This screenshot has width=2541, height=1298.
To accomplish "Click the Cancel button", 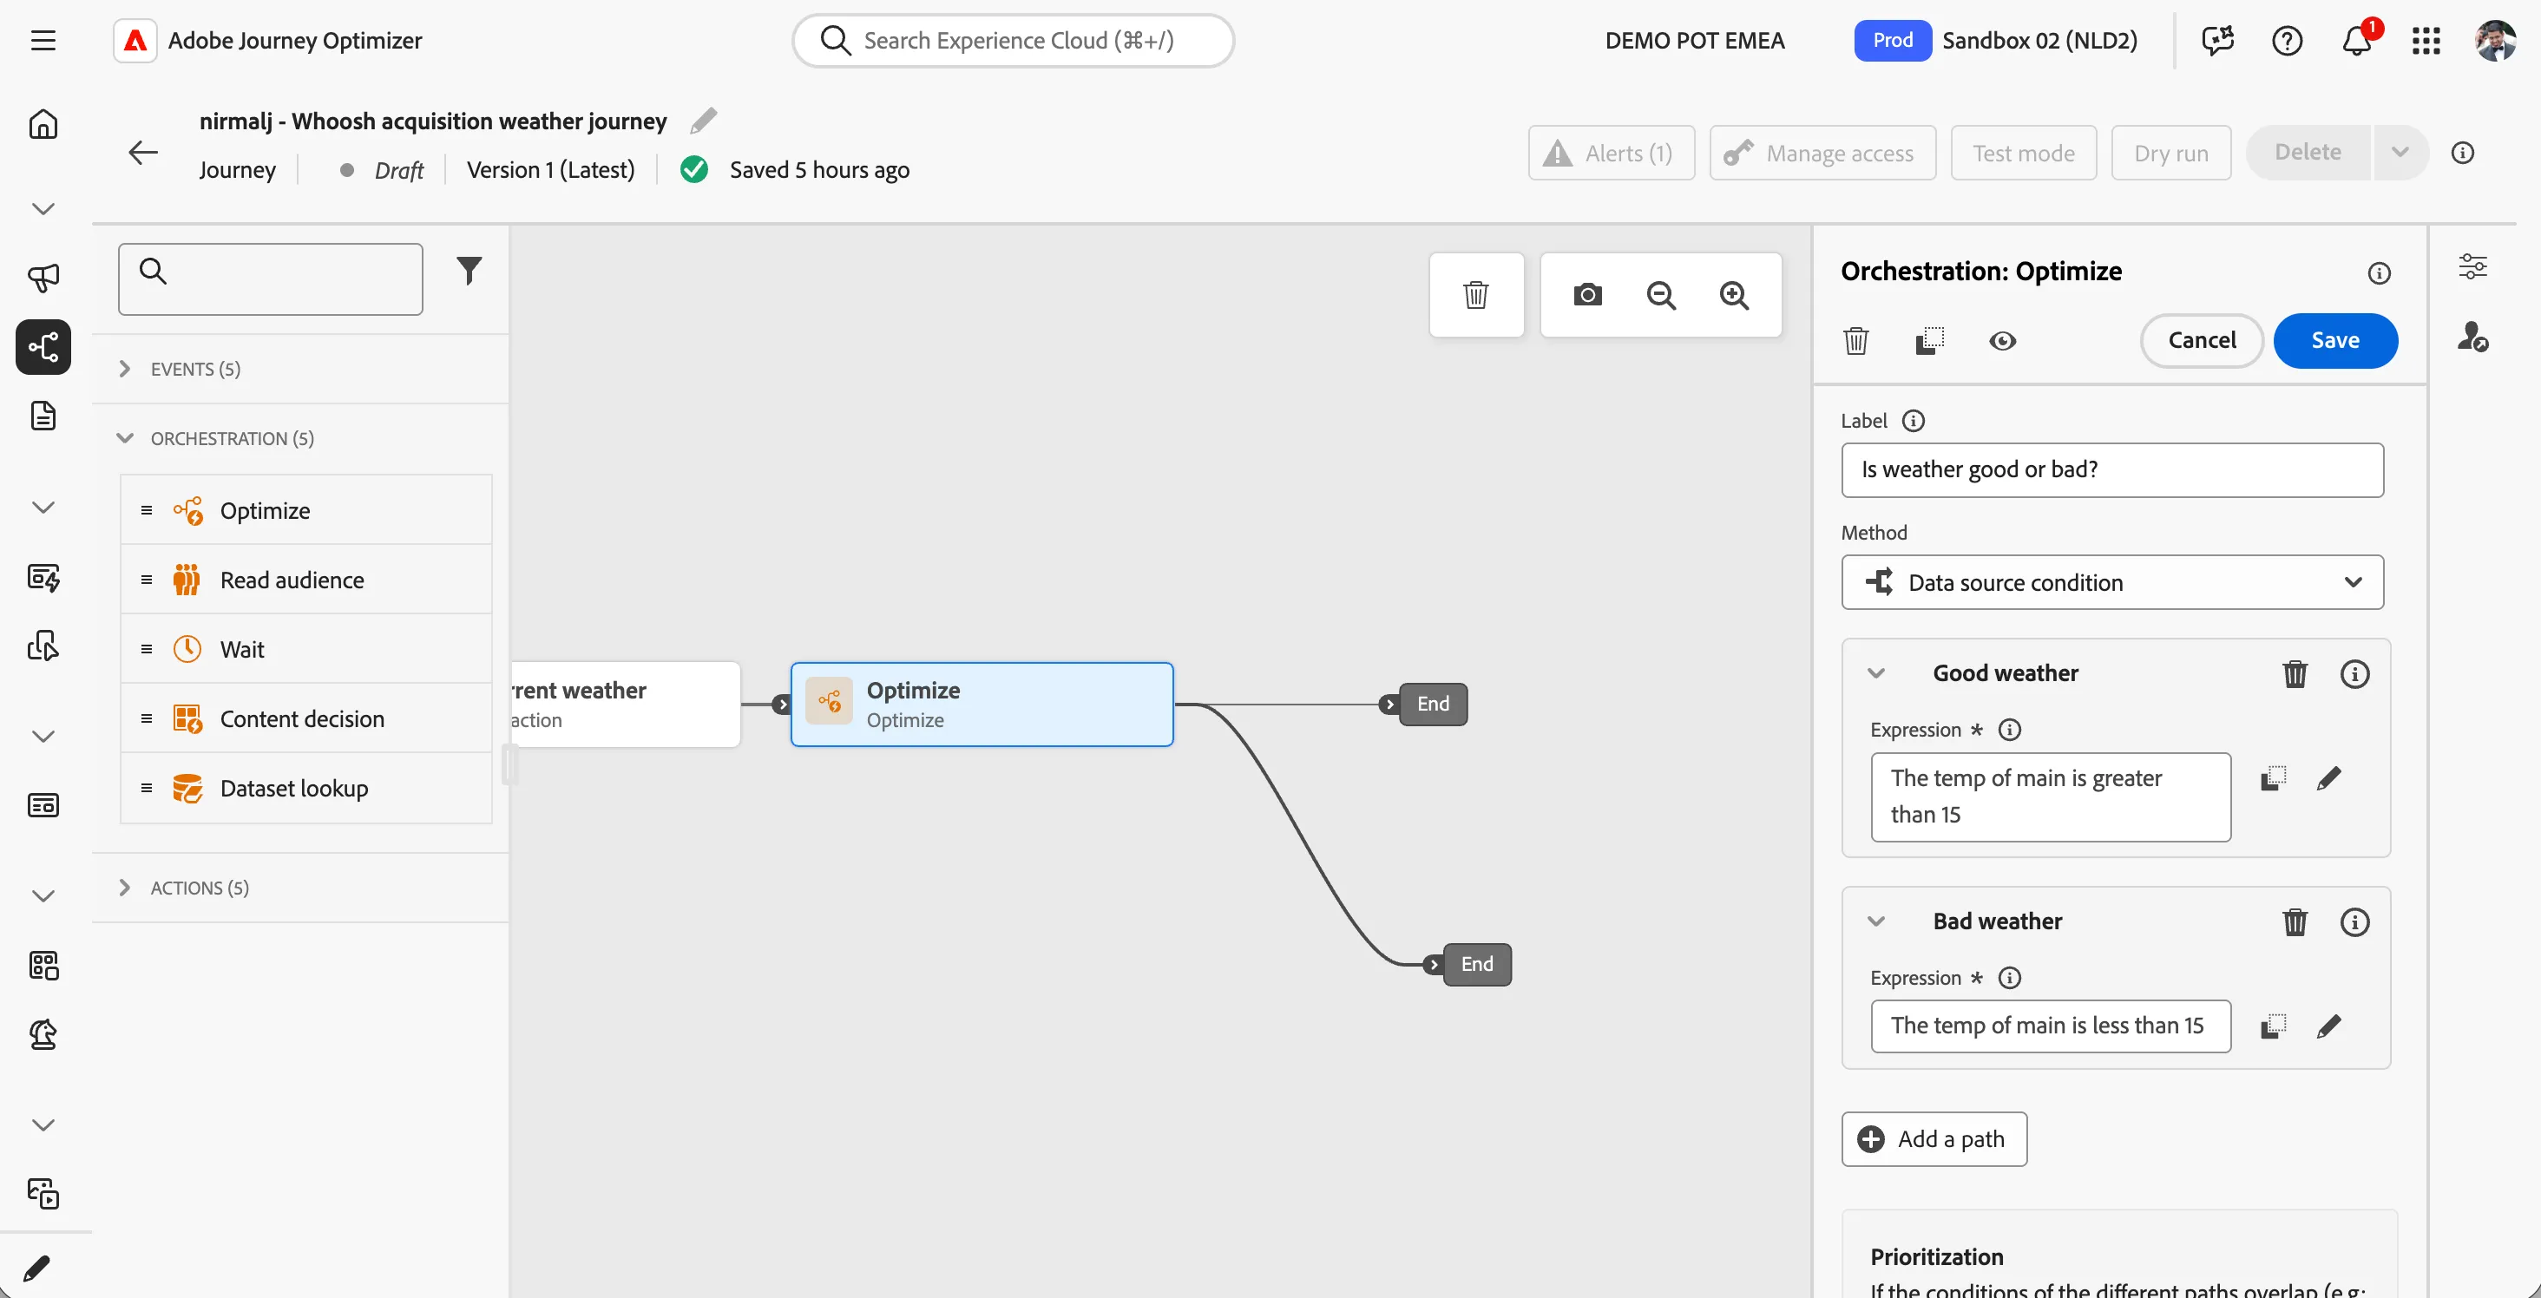I will tap(2201, 340).
